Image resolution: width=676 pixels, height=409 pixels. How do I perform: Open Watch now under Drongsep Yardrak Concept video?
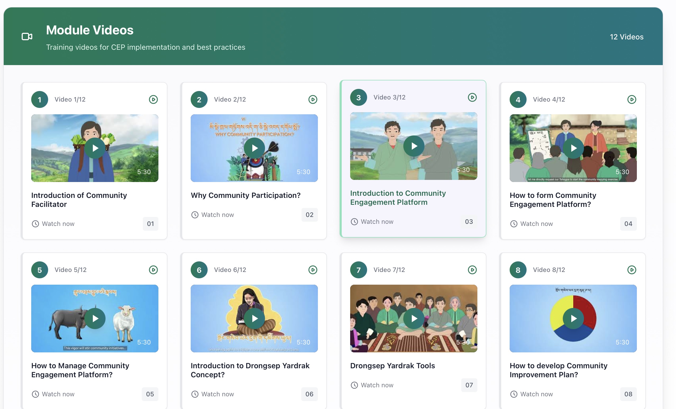coord(217,394)
